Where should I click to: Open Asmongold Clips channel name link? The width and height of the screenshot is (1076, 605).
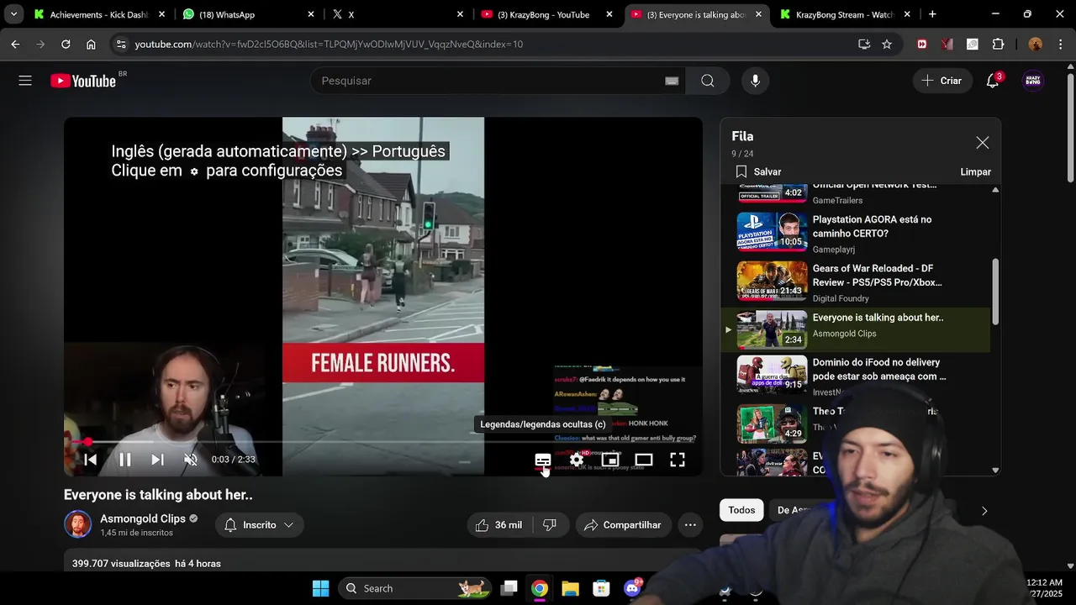(143, 518)
